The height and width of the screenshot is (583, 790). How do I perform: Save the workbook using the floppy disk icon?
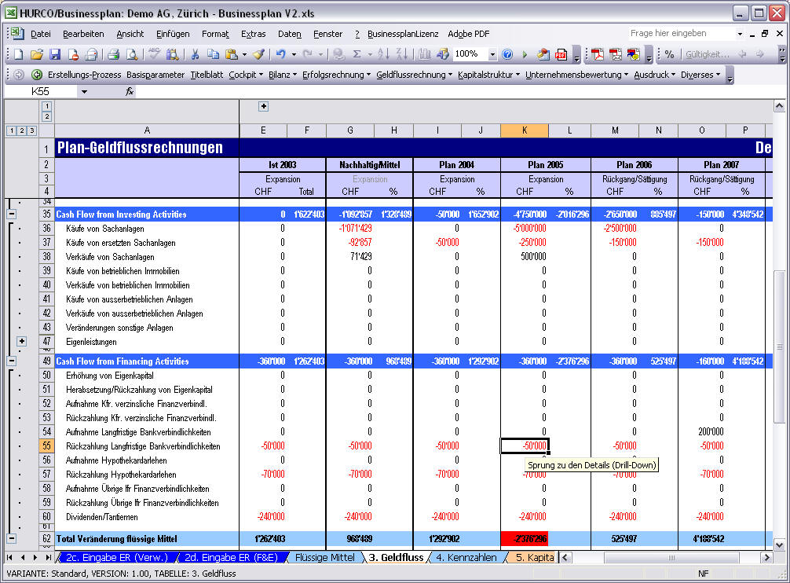55,54
